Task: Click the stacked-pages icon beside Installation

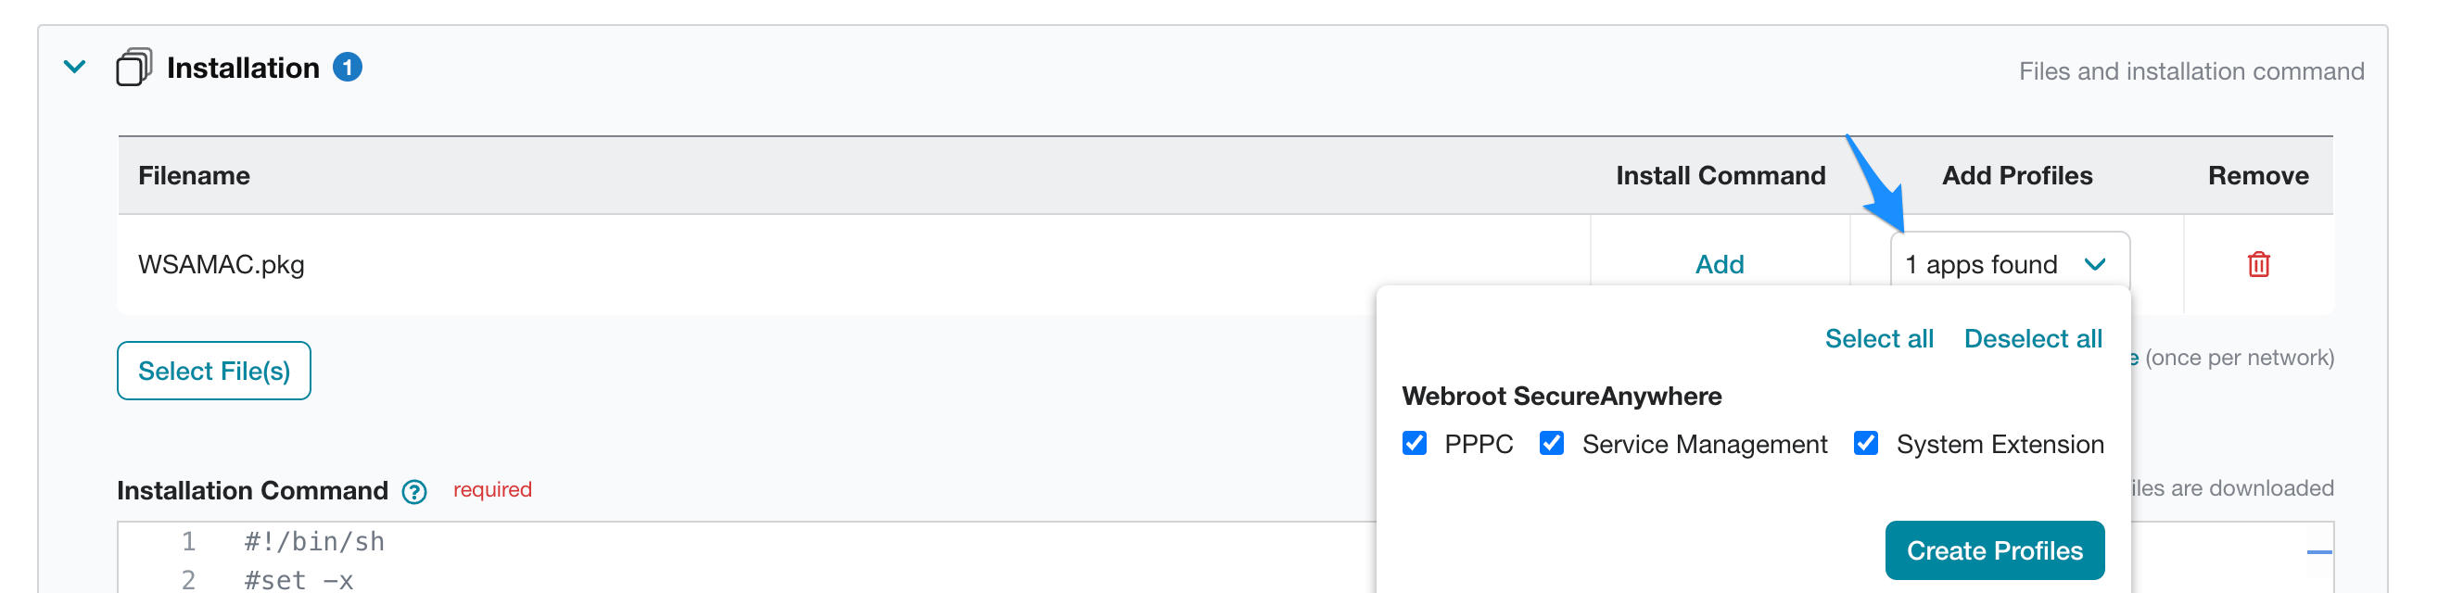Action: [x=135, y=66]
